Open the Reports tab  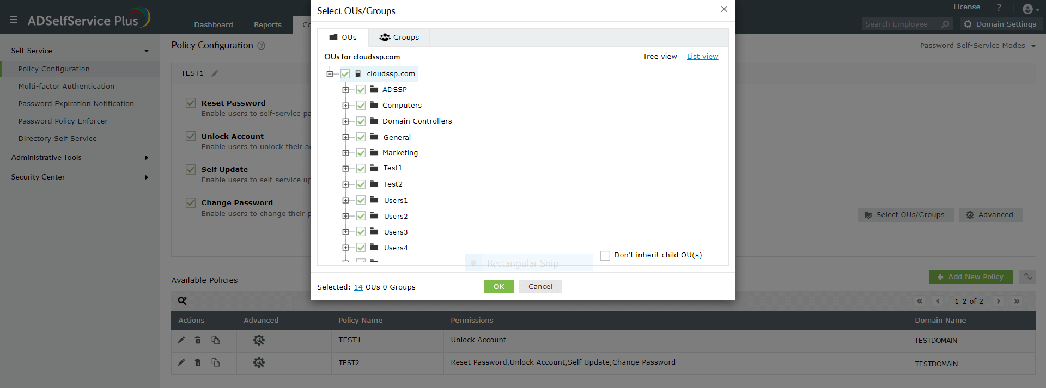pyautogui.click(x=267, y=25)
